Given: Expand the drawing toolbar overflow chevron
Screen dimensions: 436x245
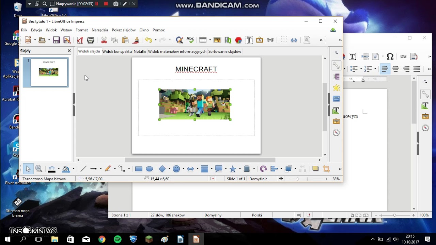Looking at the screenshot, I should point(340,169).
